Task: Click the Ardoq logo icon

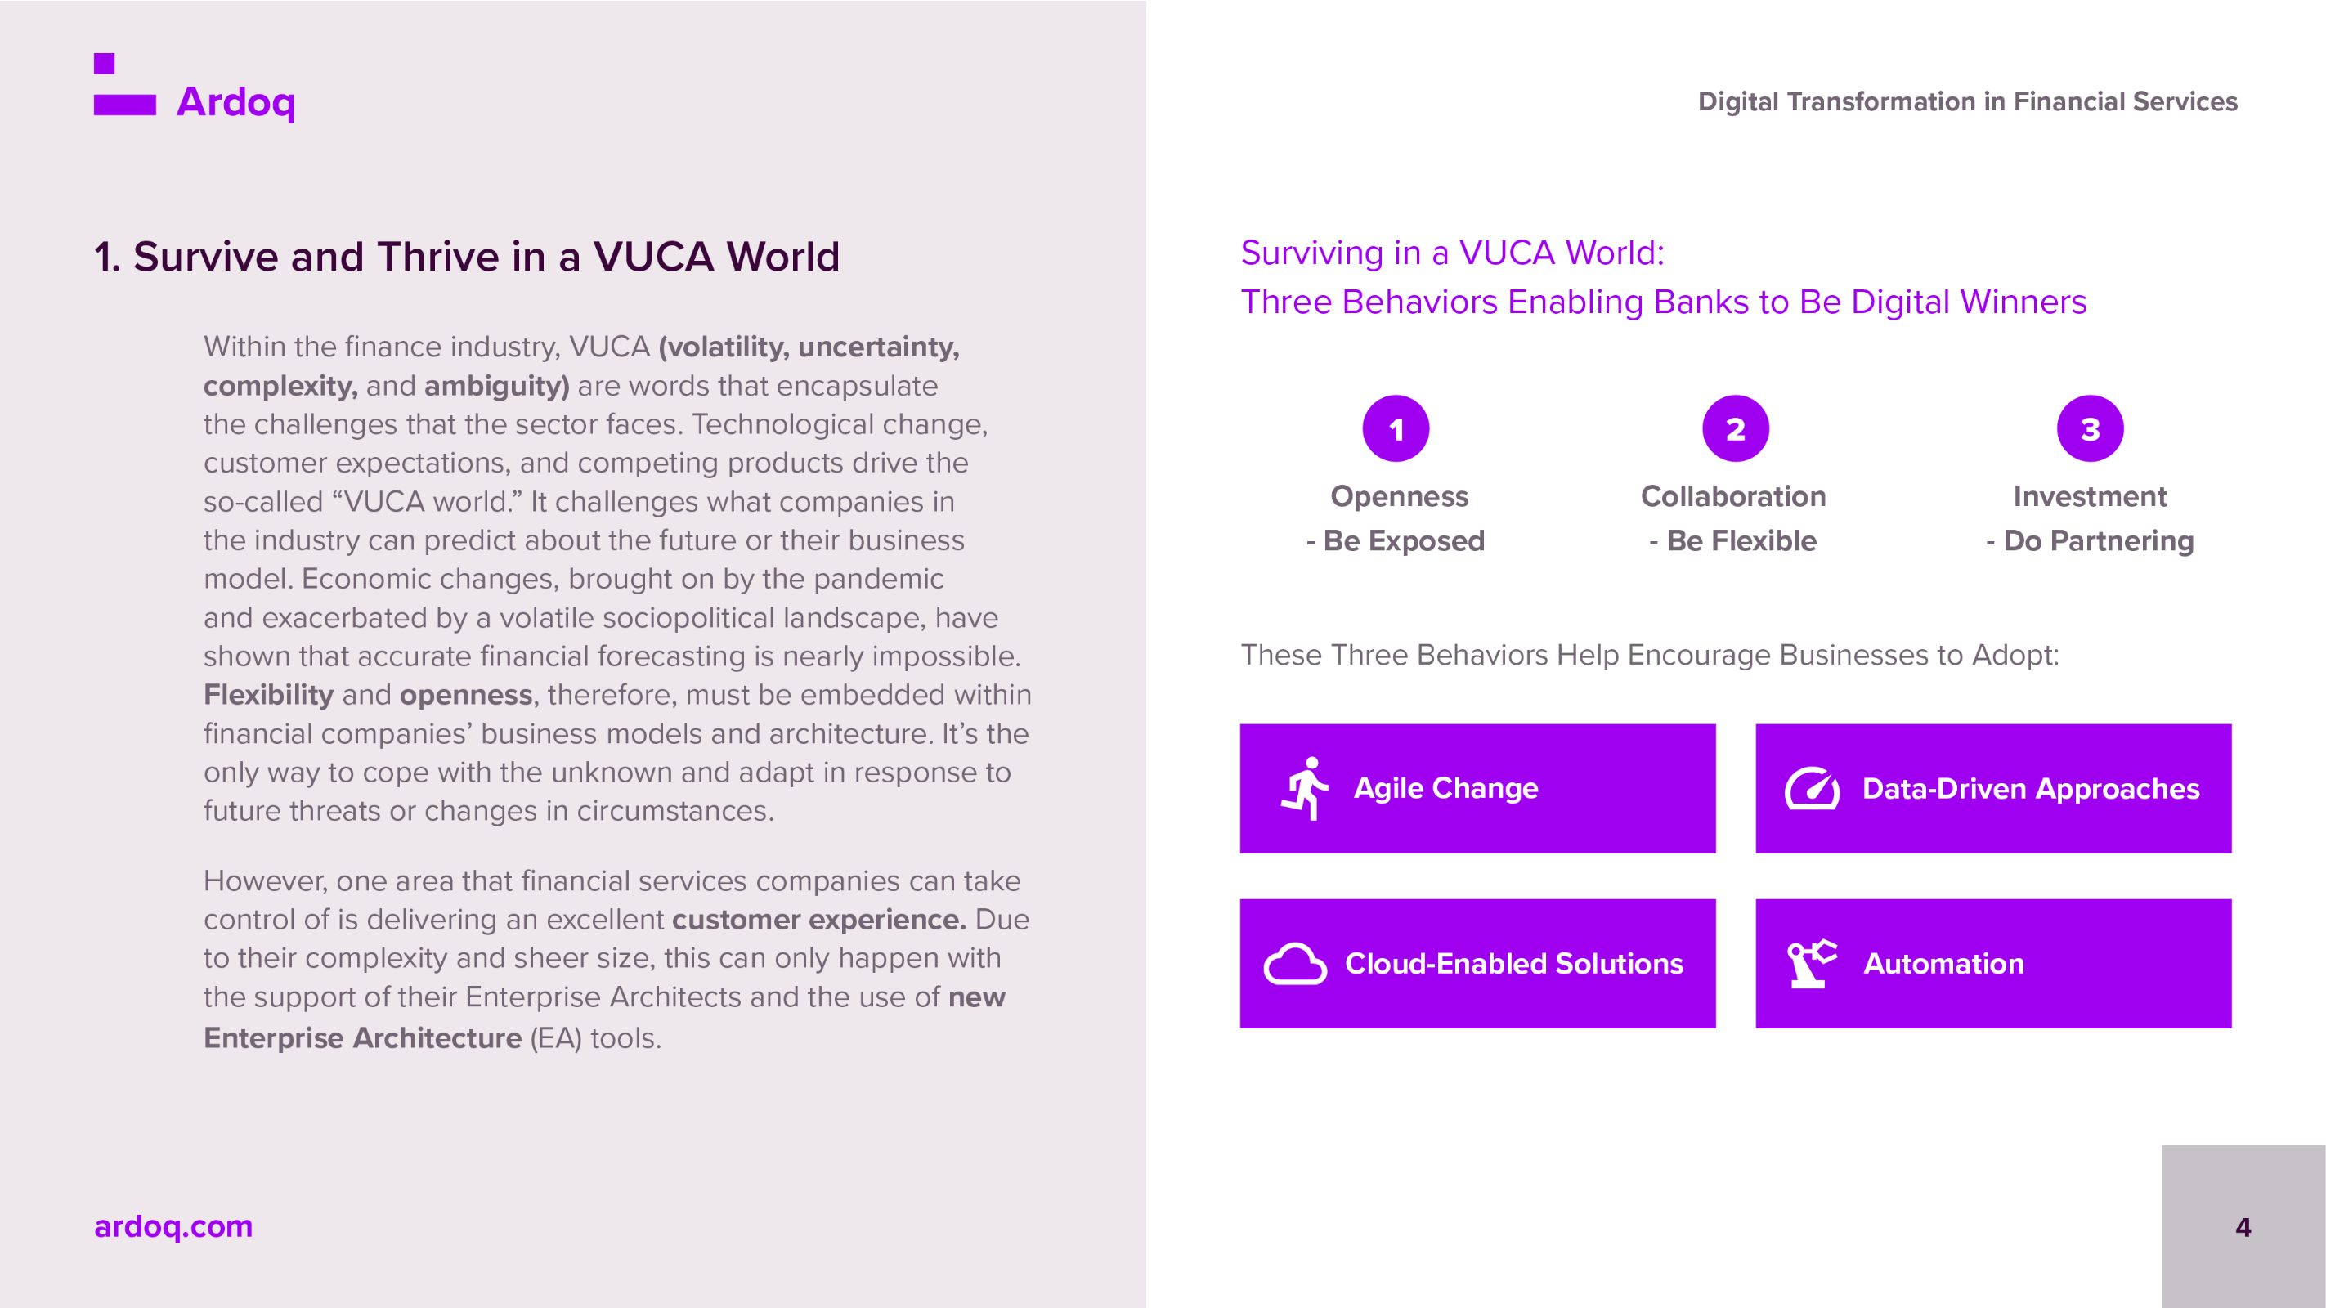Action: pos(123,86)
